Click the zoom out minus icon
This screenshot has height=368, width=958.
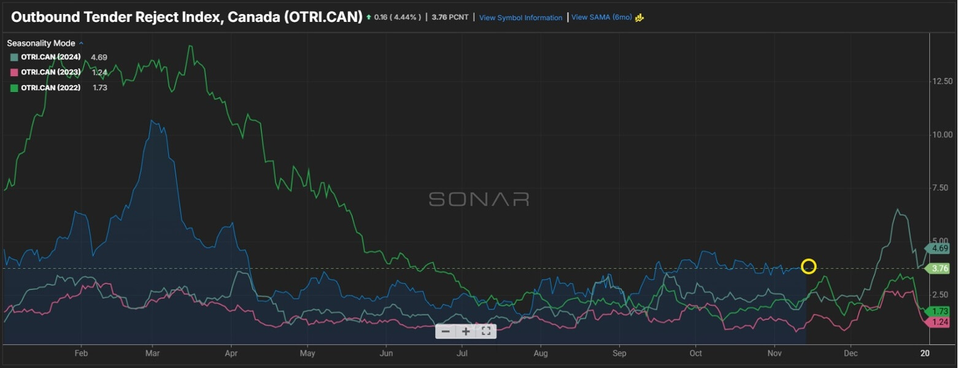point(446,331)
